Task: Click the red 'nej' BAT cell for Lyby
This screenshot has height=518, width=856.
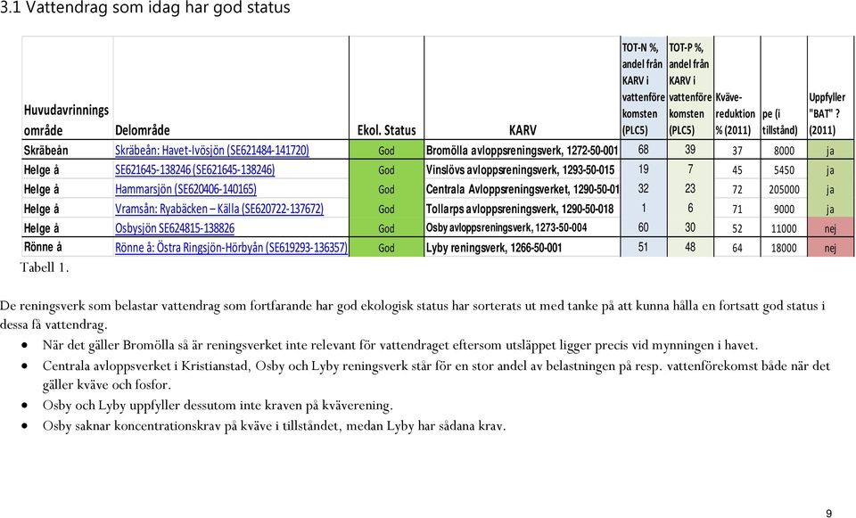Action: point(830,247)
